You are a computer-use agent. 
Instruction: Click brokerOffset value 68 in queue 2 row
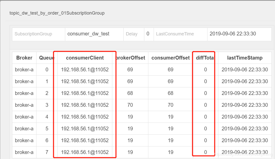coord(130,93)
